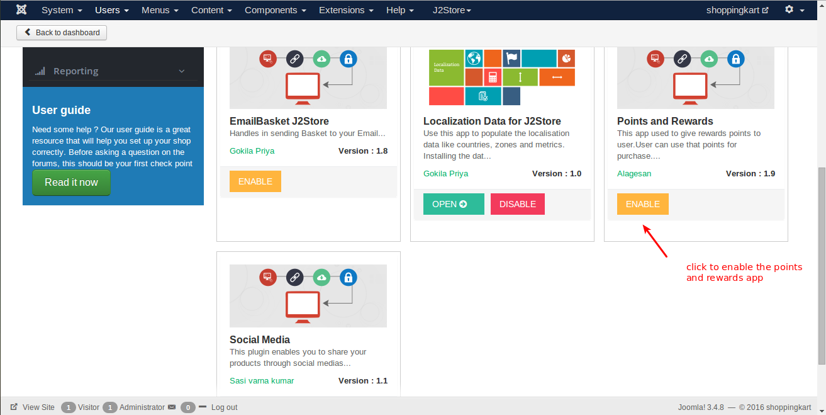Enable the EmailBasket J2Store app

click(x=255, y=181)
